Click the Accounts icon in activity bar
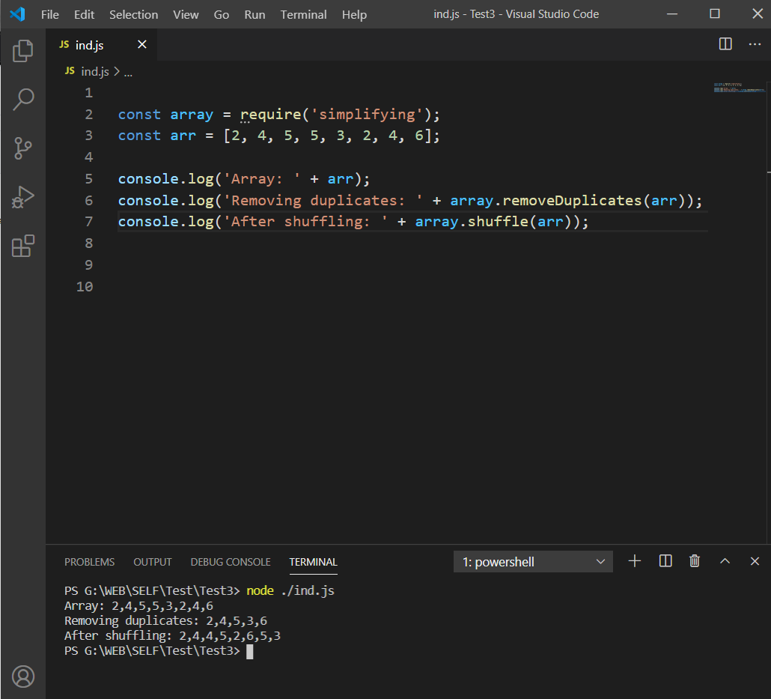This screenshot has width=771, height=699. [23, 676]
